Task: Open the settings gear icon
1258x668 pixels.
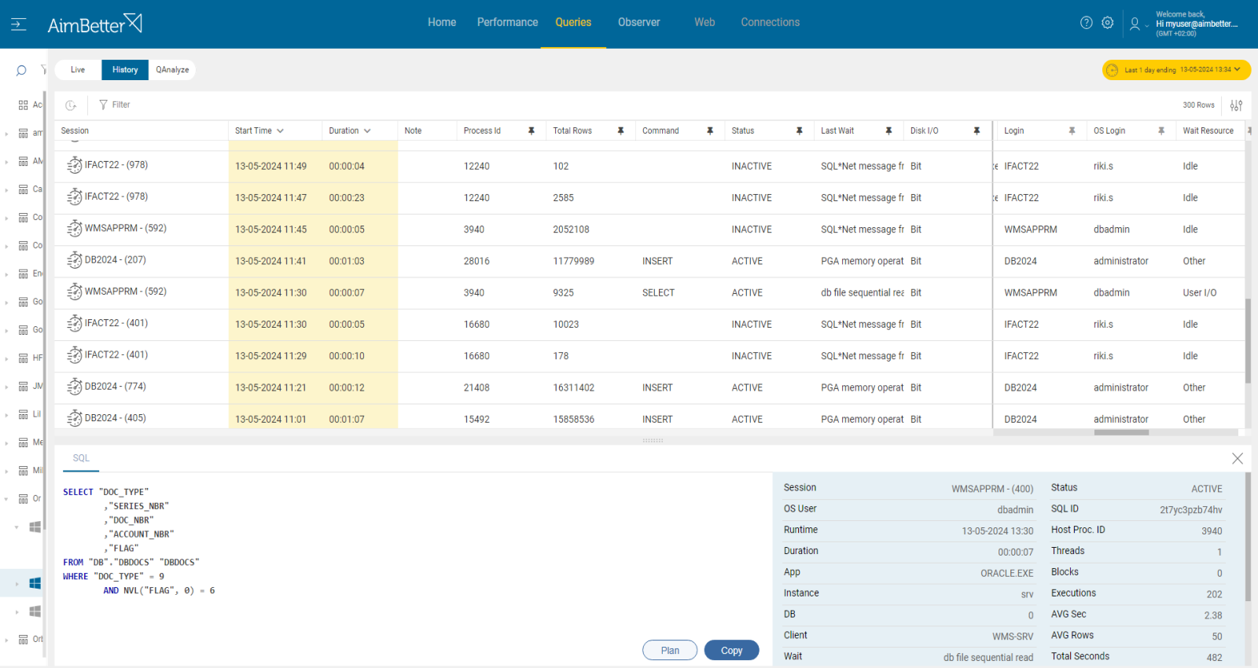Action: click(x=1108, y=23)
